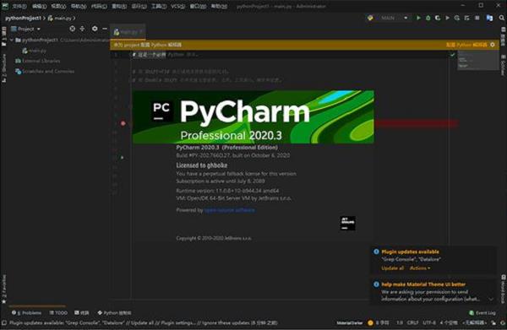The image size is (507, 330).
Task: Run with coverage icon in toolbar
Action: click(438, 18)
